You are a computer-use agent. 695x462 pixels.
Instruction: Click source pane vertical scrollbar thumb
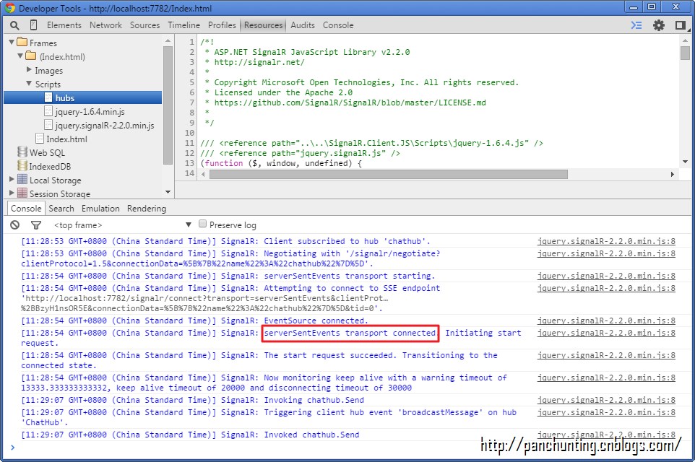click(x=685, y=53)
